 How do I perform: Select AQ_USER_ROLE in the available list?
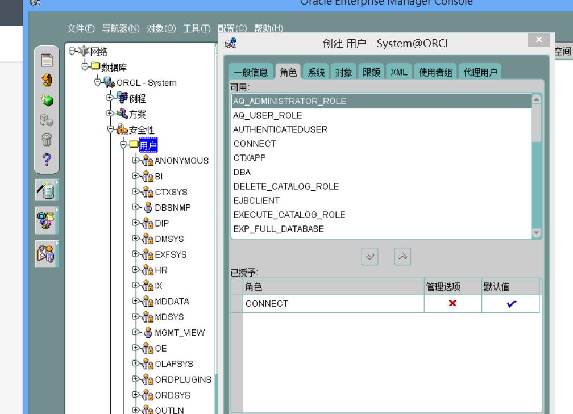coord(381,115)
